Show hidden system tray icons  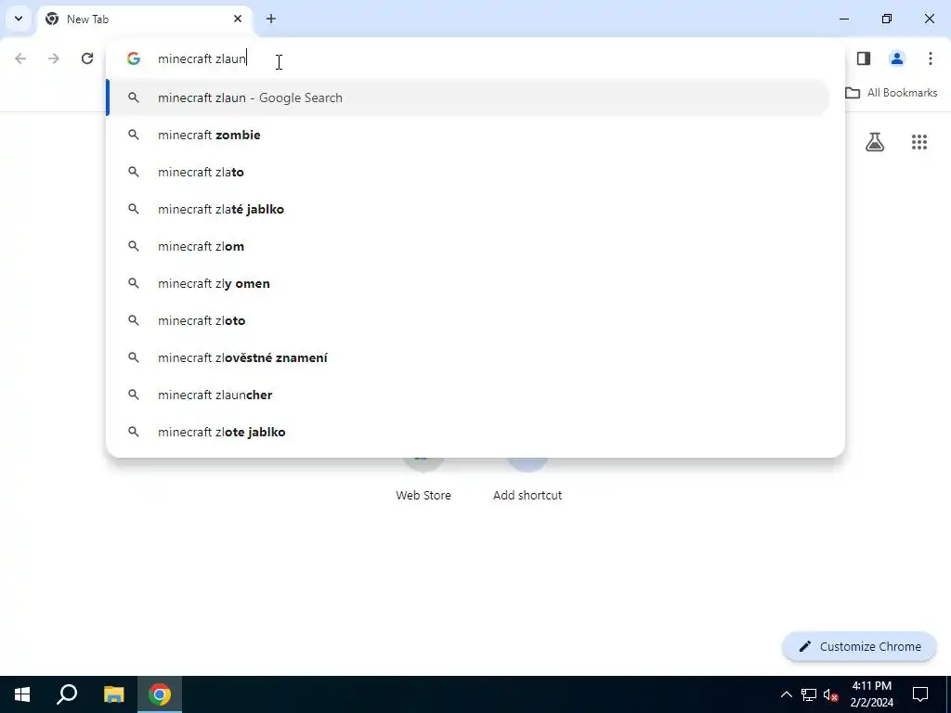pos(786,694)
